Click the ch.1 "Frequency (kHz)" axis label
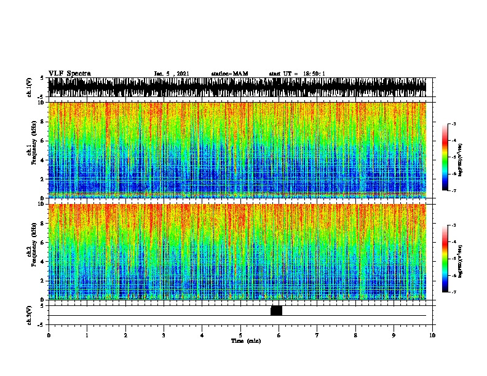Screen dimensions: 487x376 pyautogui.click(x=34, y=143)
